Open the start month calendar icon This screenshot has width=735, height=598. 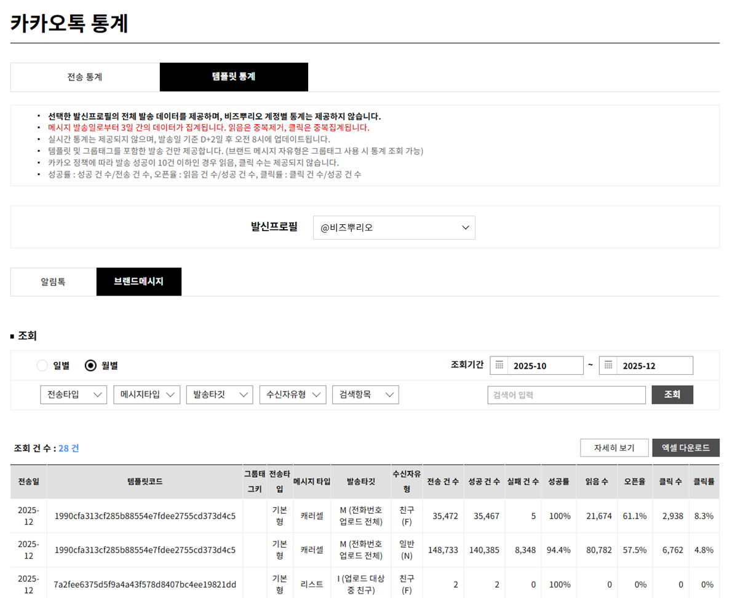coord(499,366)
